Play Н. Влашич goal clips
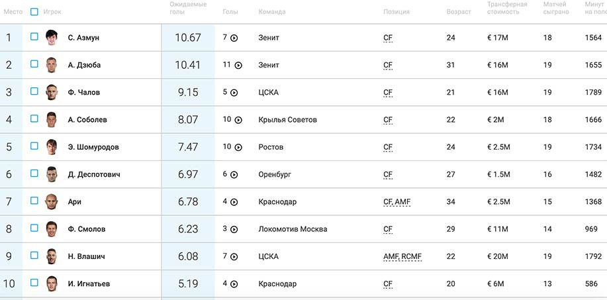 tap(234, 256)
